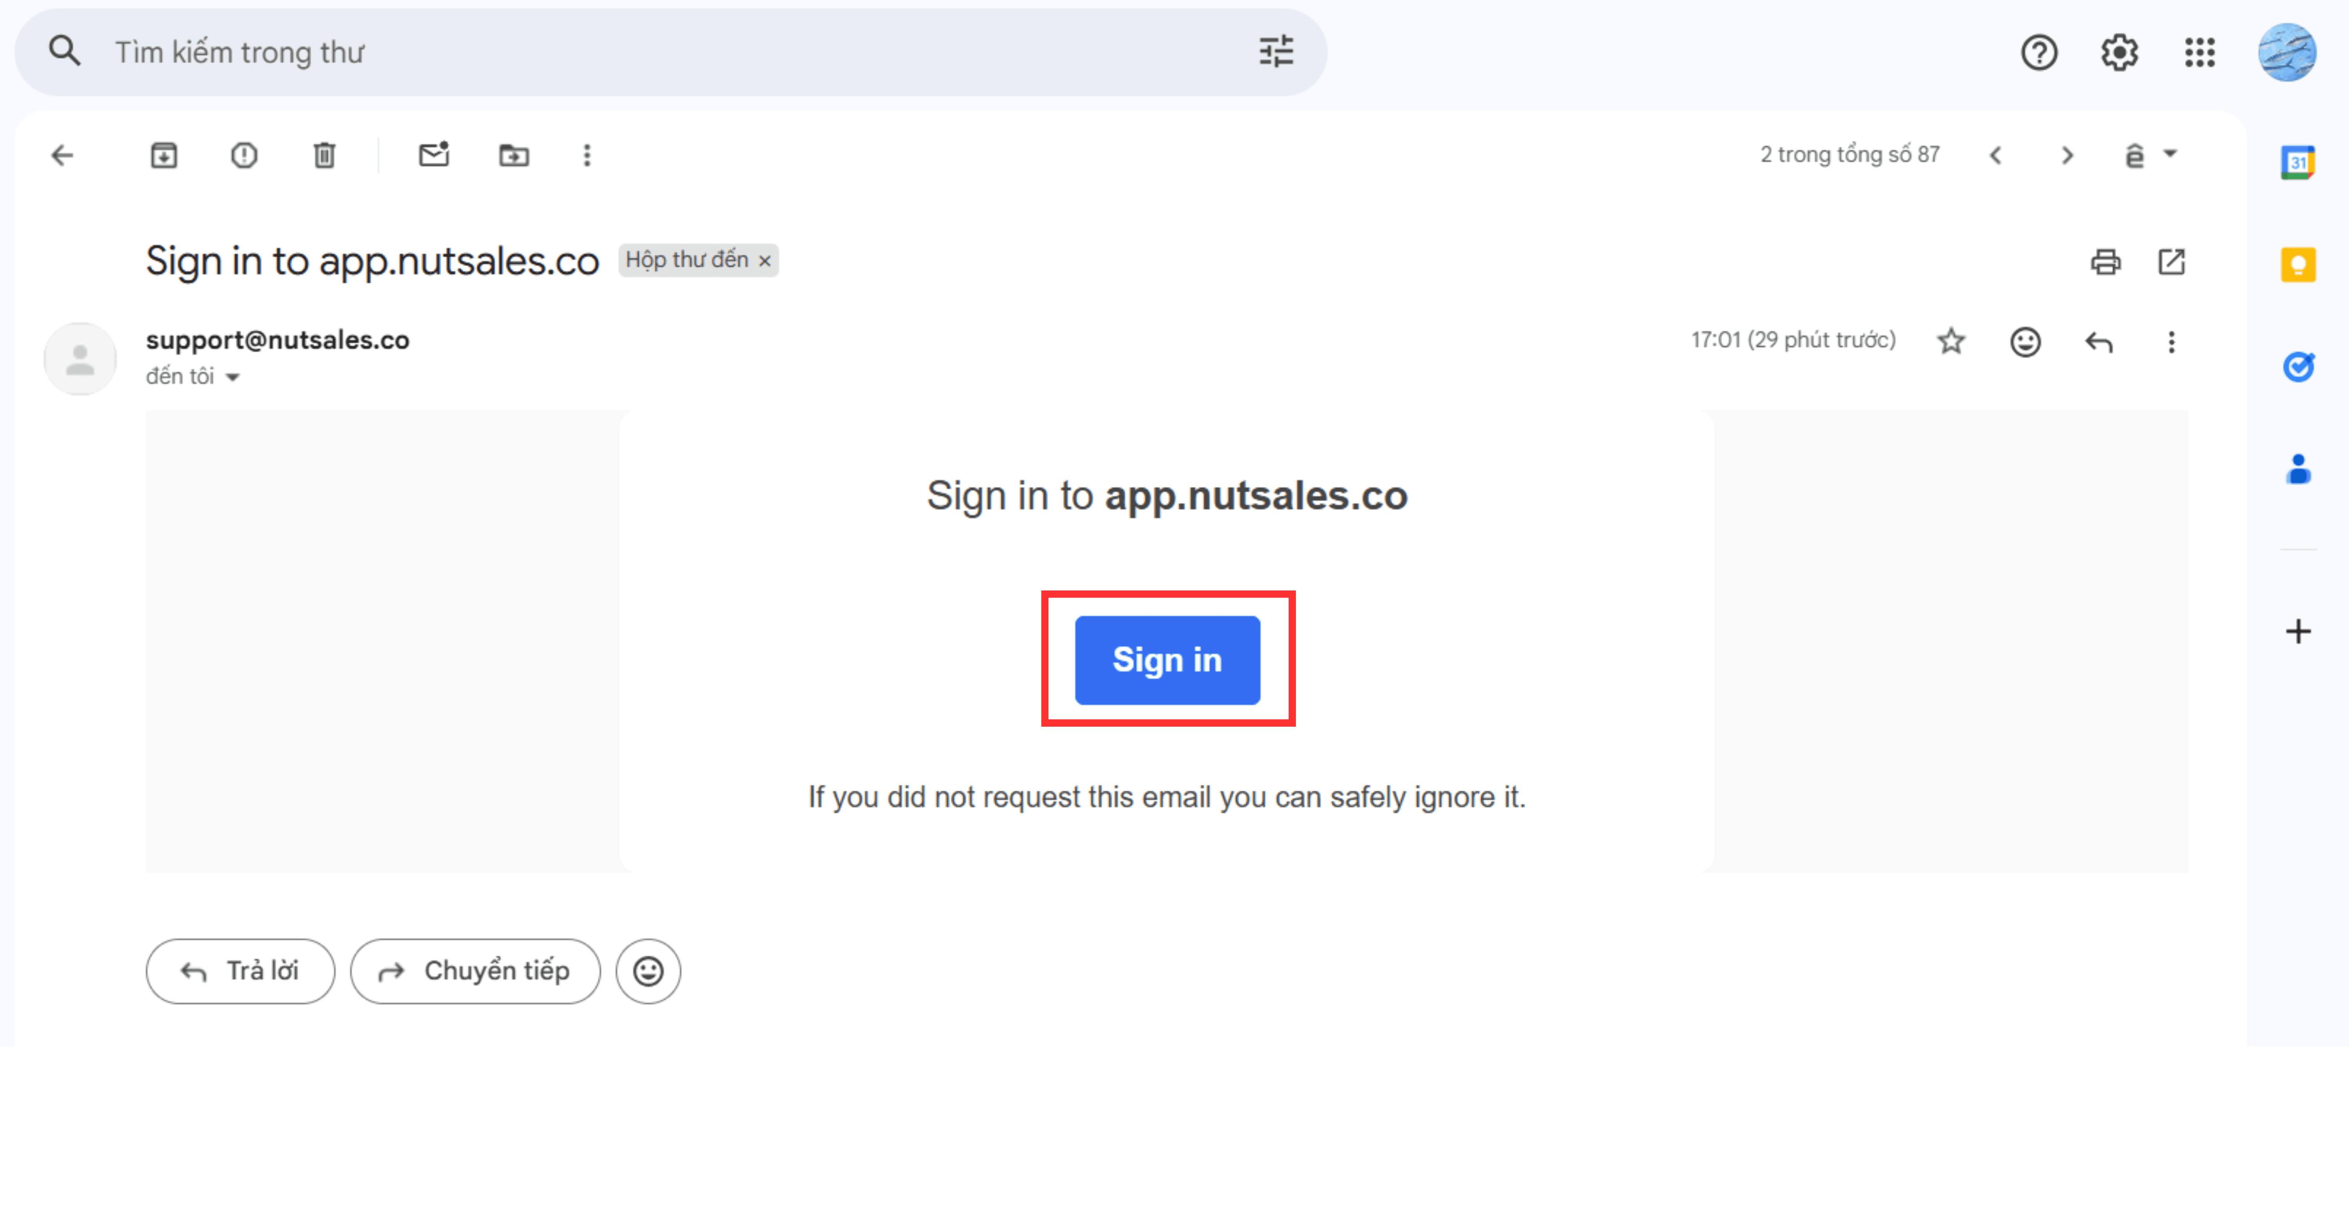Print the email using the printer icon
Image resolution: width=2349 pixels, height=1217 pixels.
click(2105, 263)
